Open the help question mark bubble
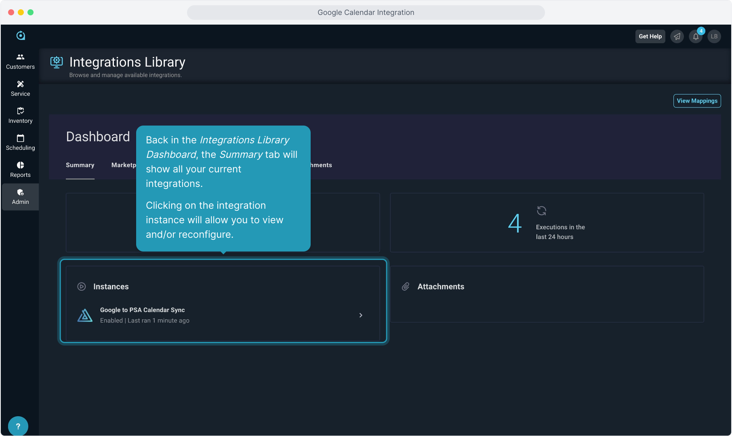The height and width of the screenshot is (436, 732). point(18,426)
